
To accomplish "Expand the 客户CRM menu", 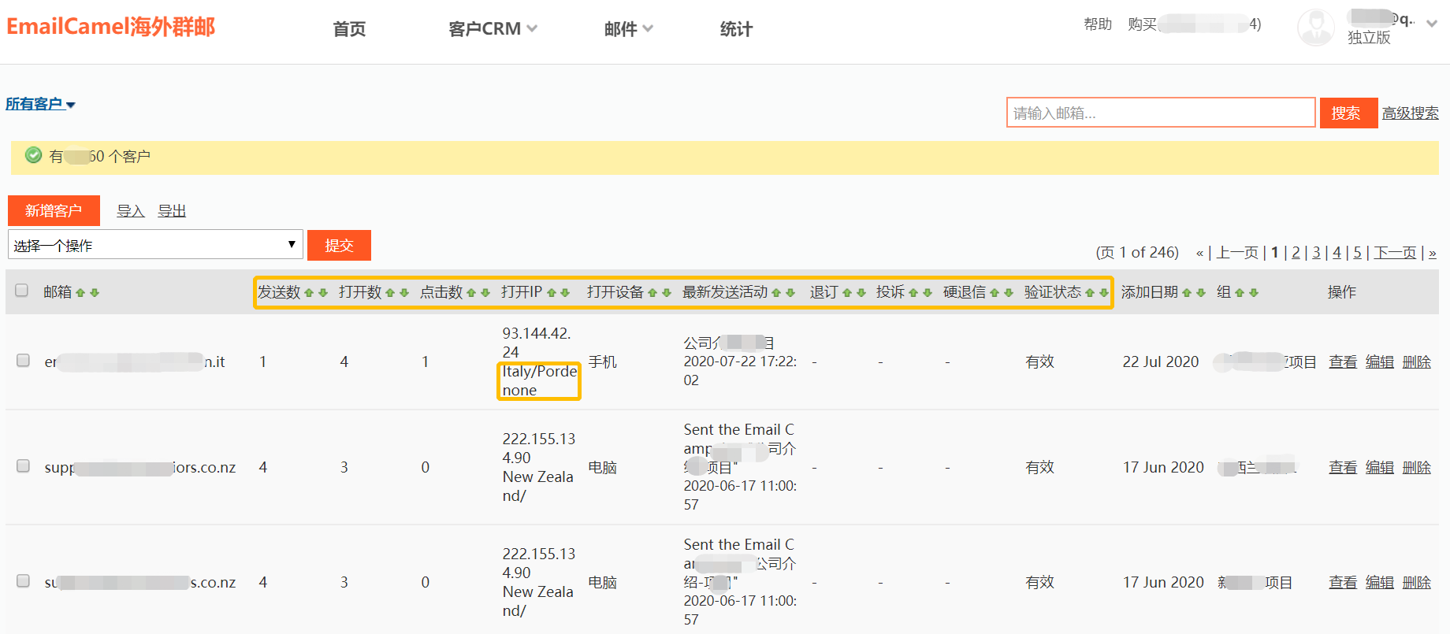I will coord(493,29).
